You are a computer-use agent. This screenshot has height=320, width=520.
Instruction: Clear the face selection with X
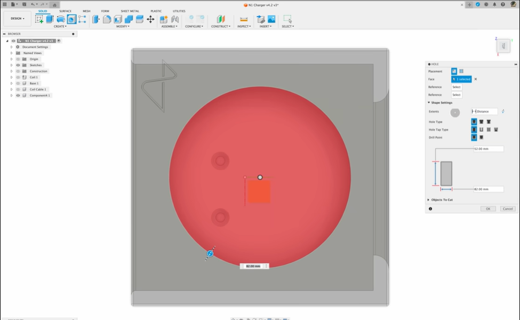(x=476, y=79)
